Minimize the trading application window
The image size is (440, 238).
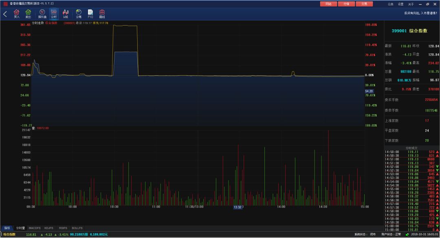pyautogui.click(x=420, y=4)
